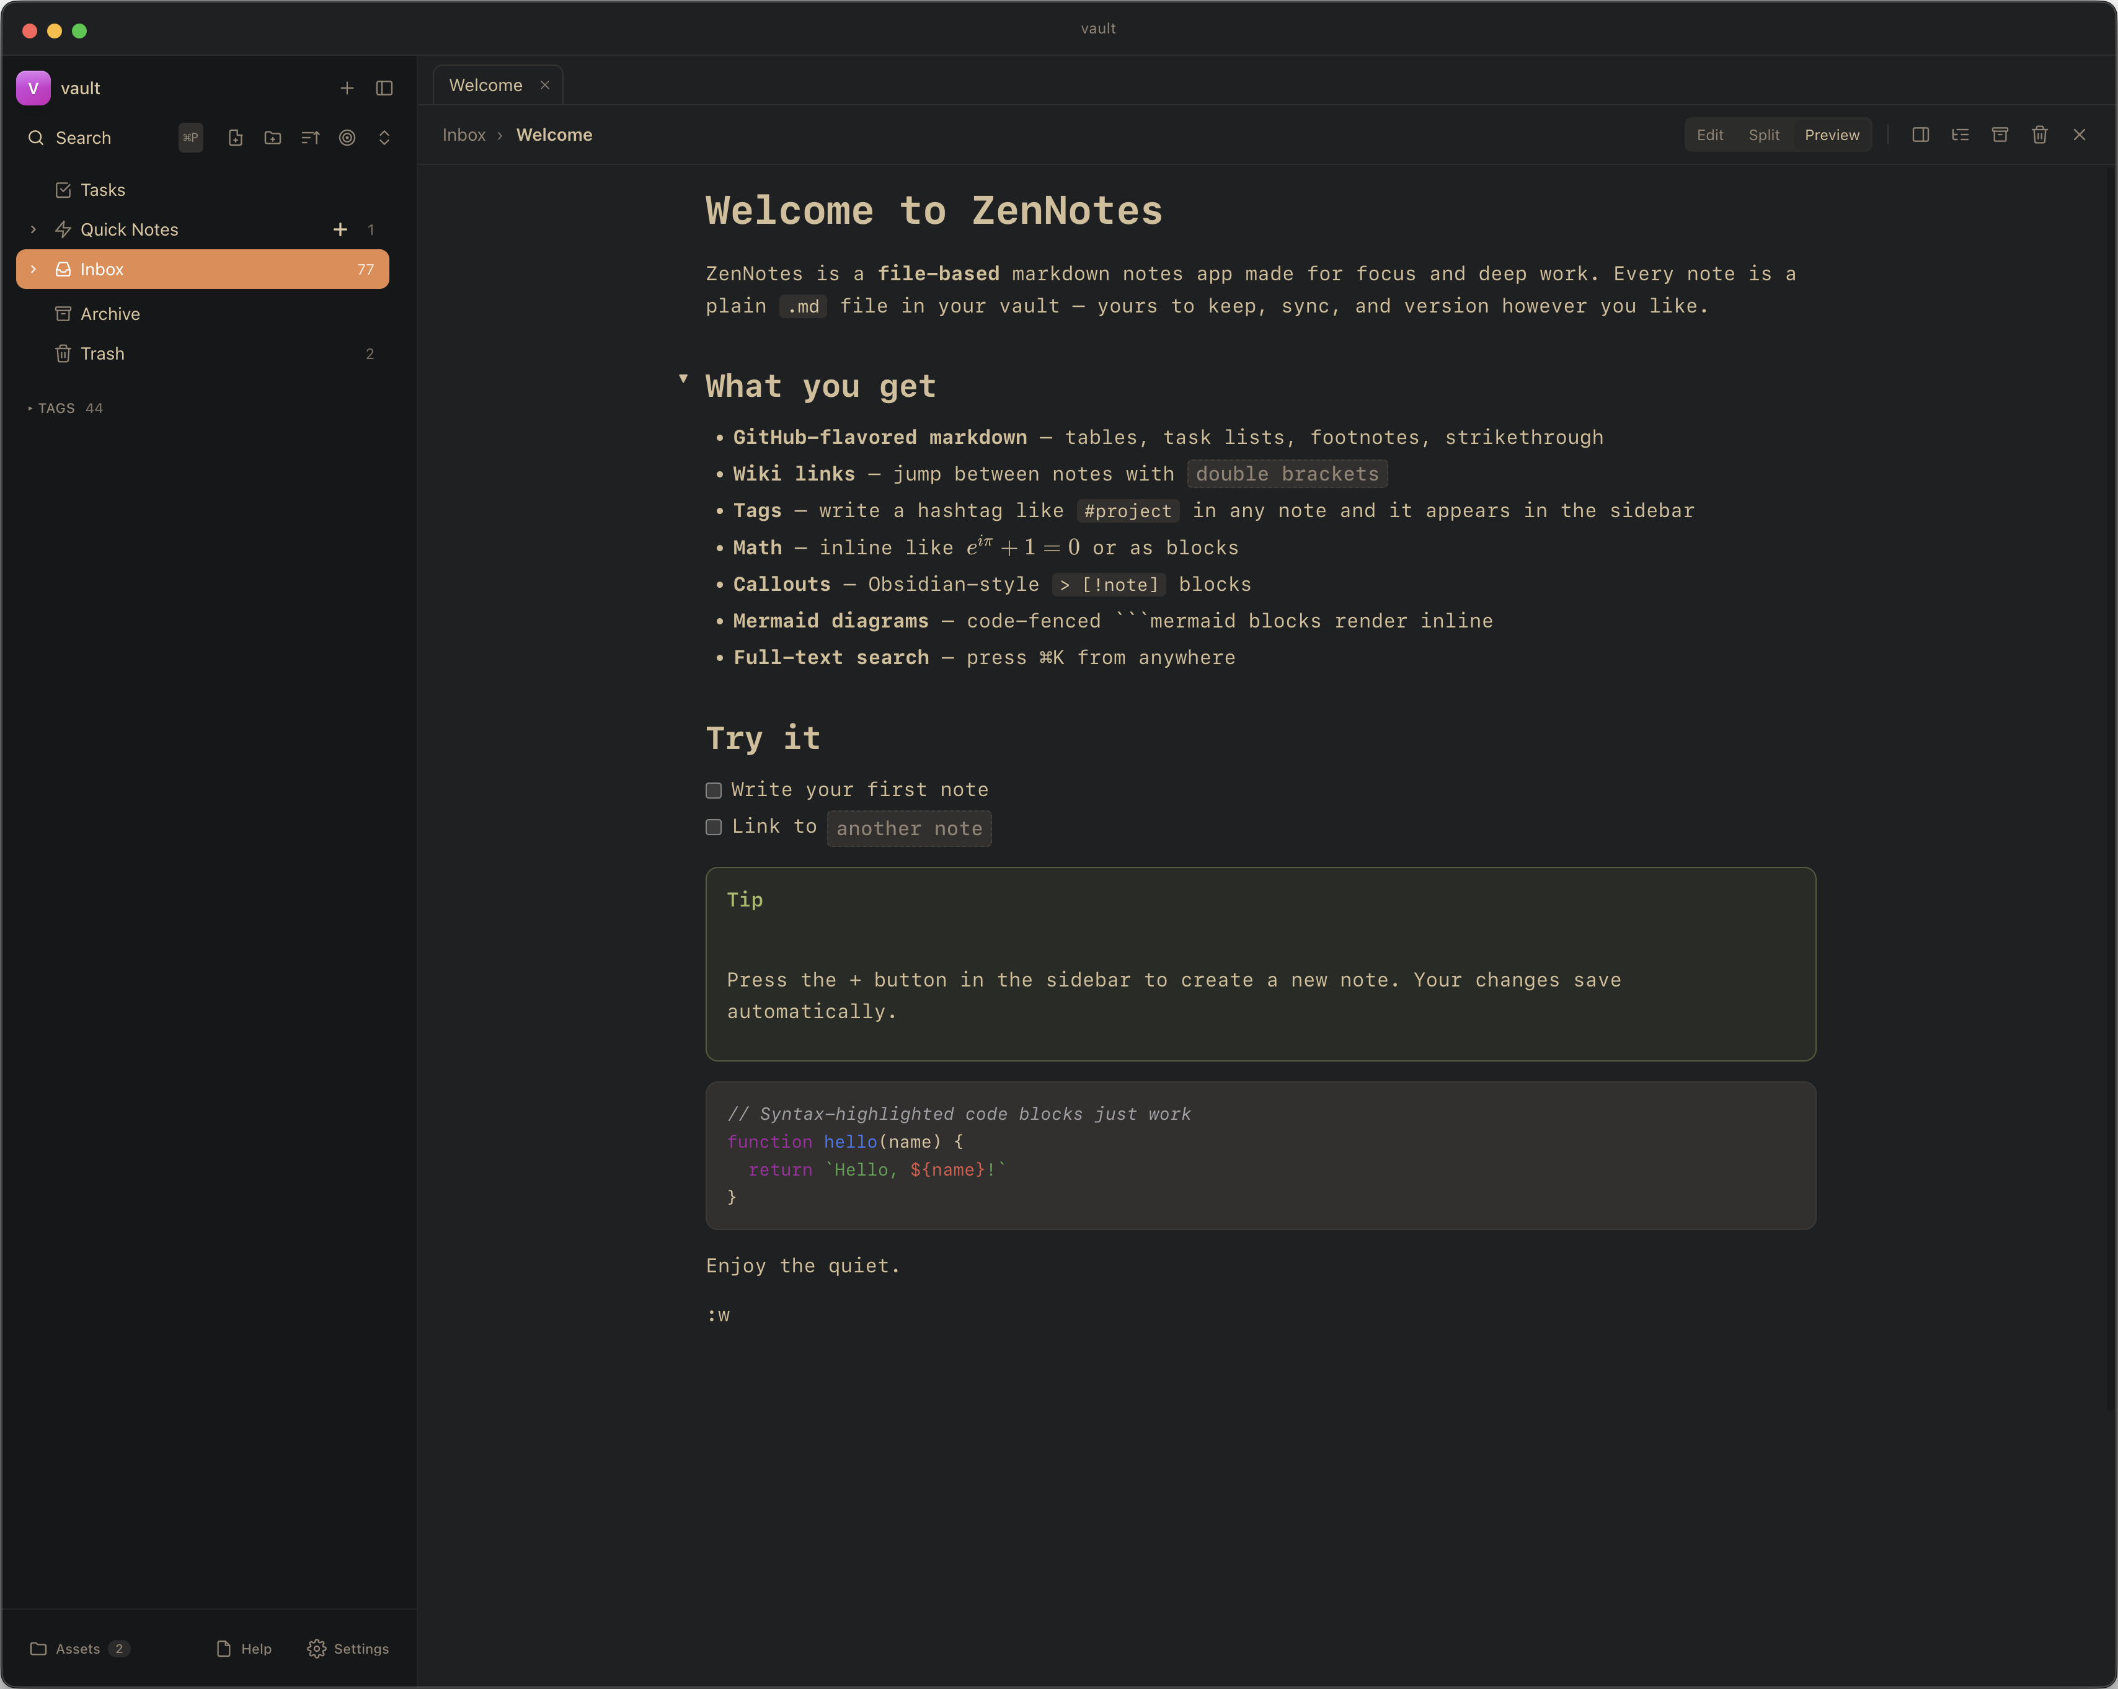Toggle the sidebar layout icon next to plus
2118x1689 pixels.
point(384,87)
